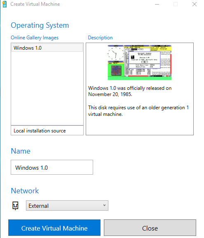Click the text 'This disk requires use of an older generation 1'

coord(138,108)
